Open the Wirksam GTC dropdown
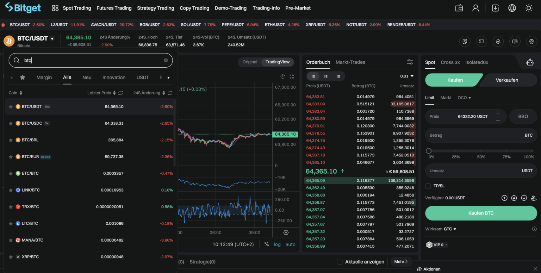This screenshot has height=273, width=541. (440, 229)
